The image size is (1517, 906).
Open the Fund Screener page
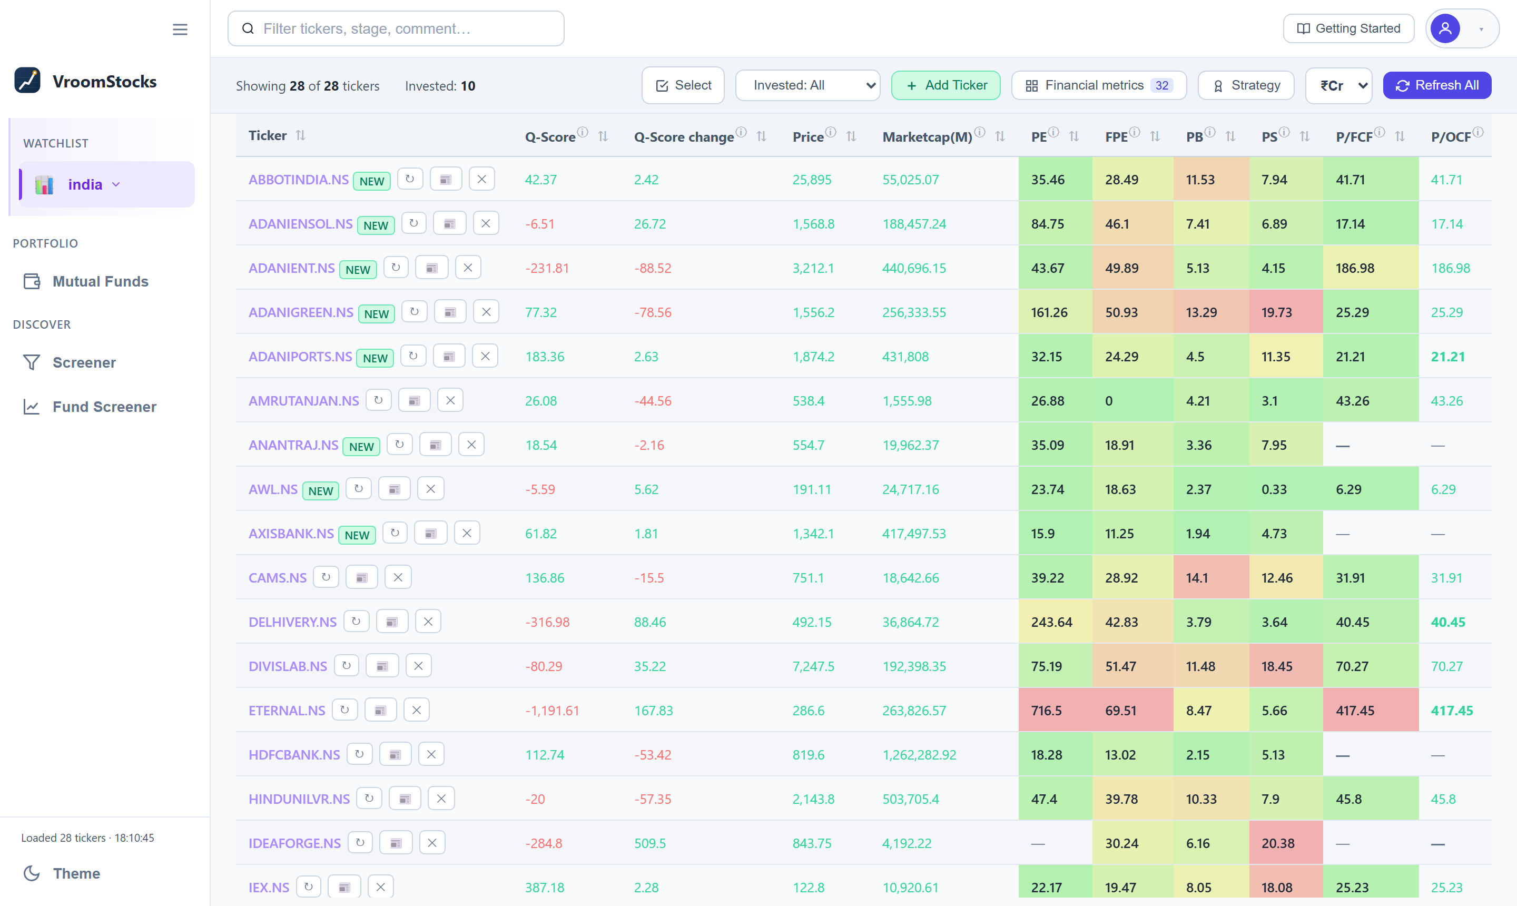[x=90, y=407]
